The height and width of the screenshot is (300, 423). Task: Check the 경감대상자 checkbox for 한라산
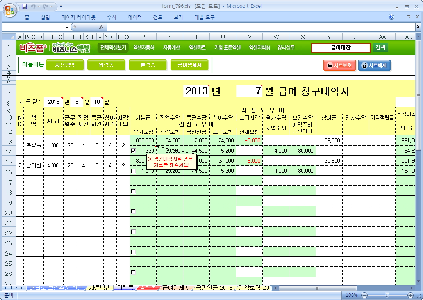click(133, 171)
